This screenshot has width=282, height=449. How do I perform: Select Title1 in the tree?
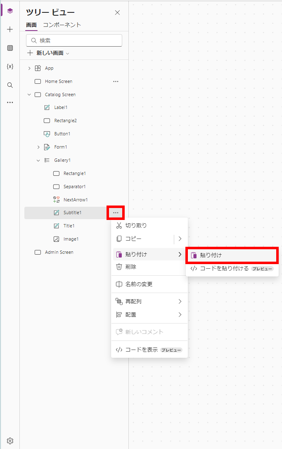(69, 226)
